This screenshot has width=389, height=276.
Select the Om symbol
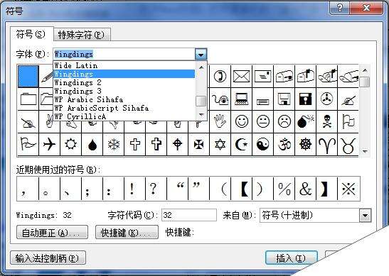coord(284,144)
